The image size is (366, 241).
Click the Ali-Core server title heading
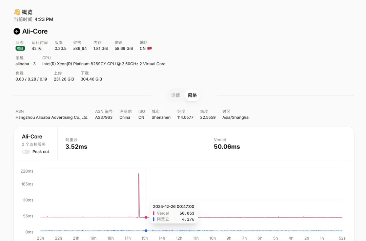(x=35, y=31)
